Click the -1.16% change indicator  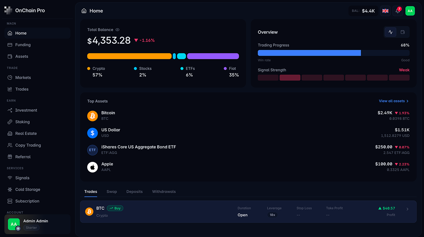coord(145,41)
